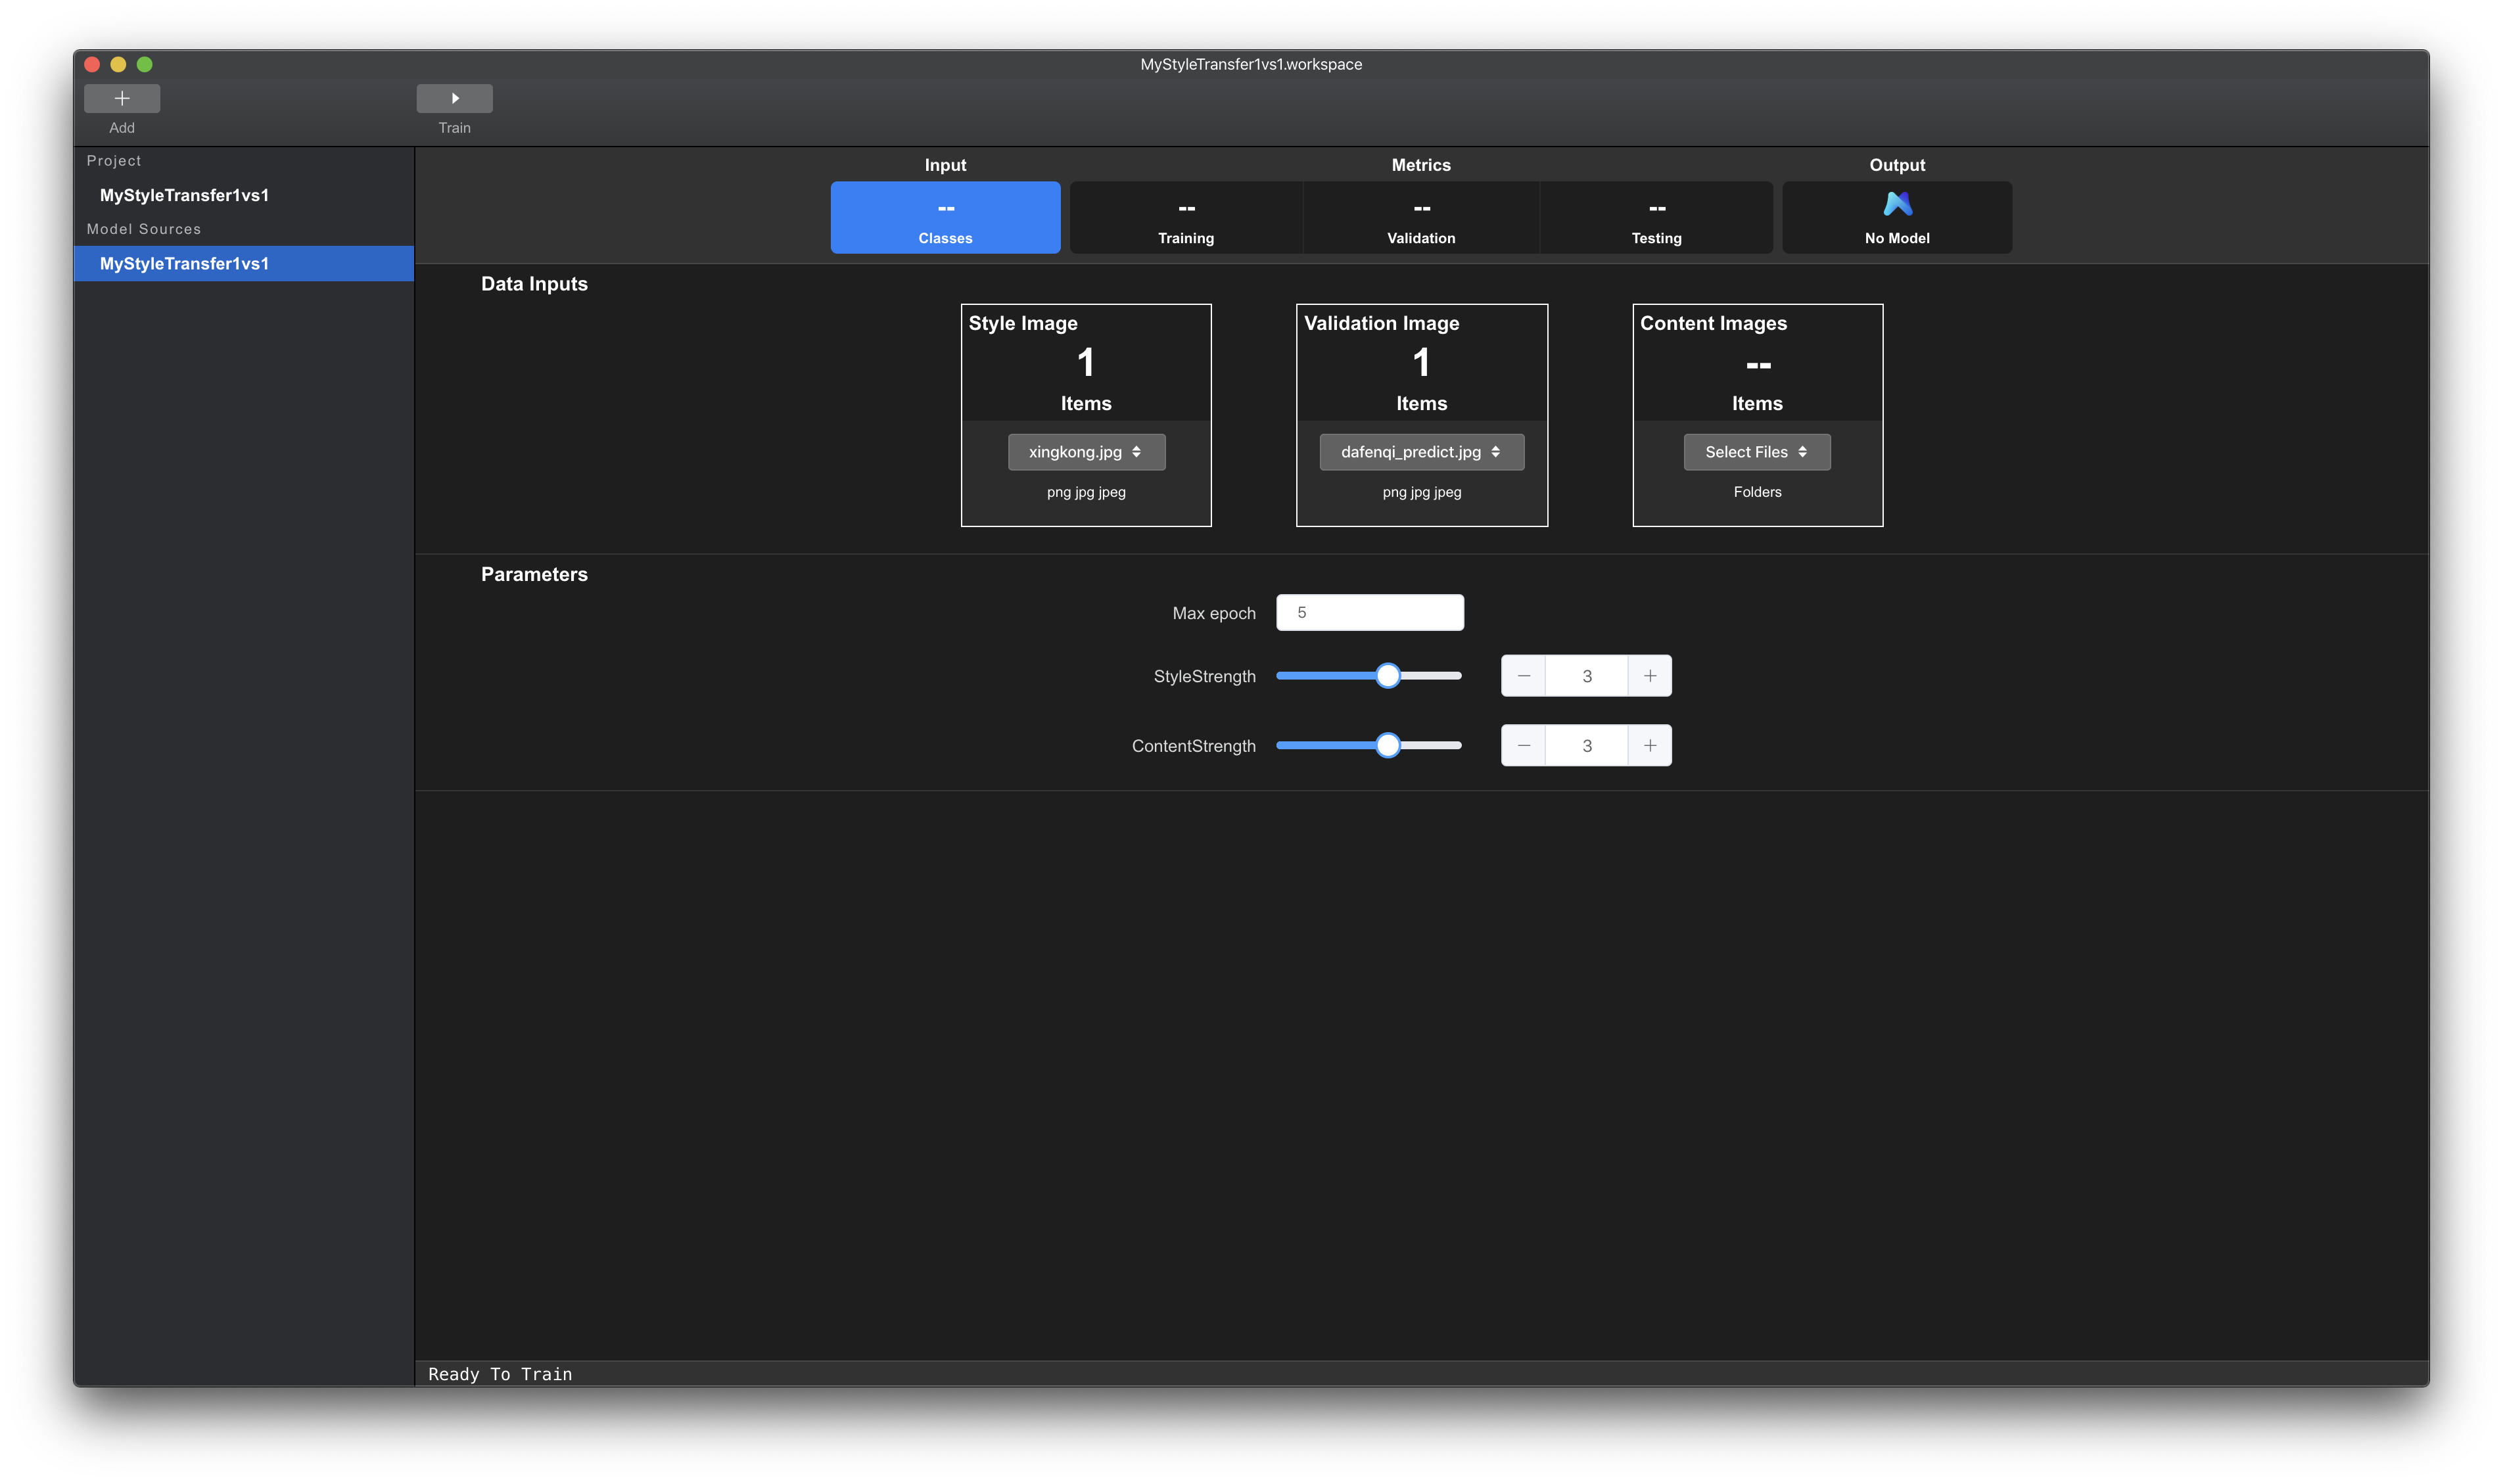The height and width of the screenshot is (1484, 2503).
Task: Decrease ContentStrength with minus button
Action: (x=1523, y=746)
